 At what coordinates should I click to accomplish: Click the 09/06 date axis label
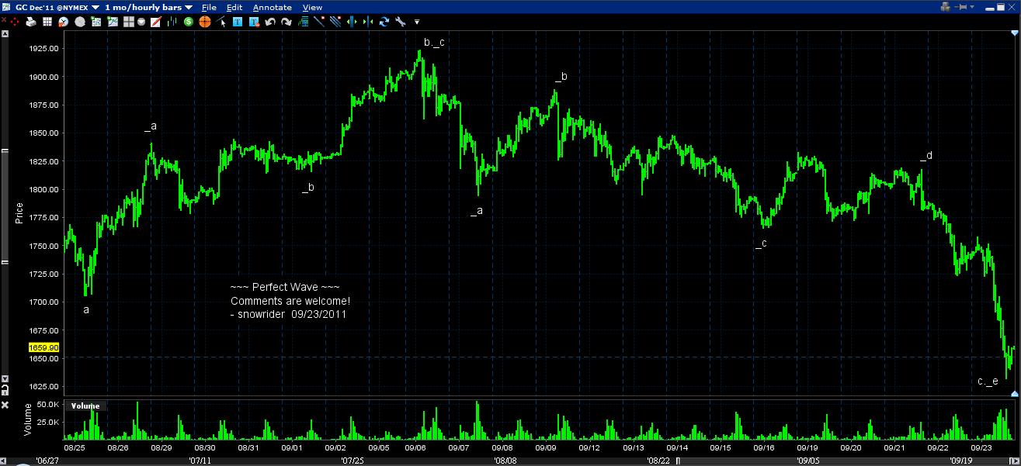pyautogui.click(x=415, y=447)
